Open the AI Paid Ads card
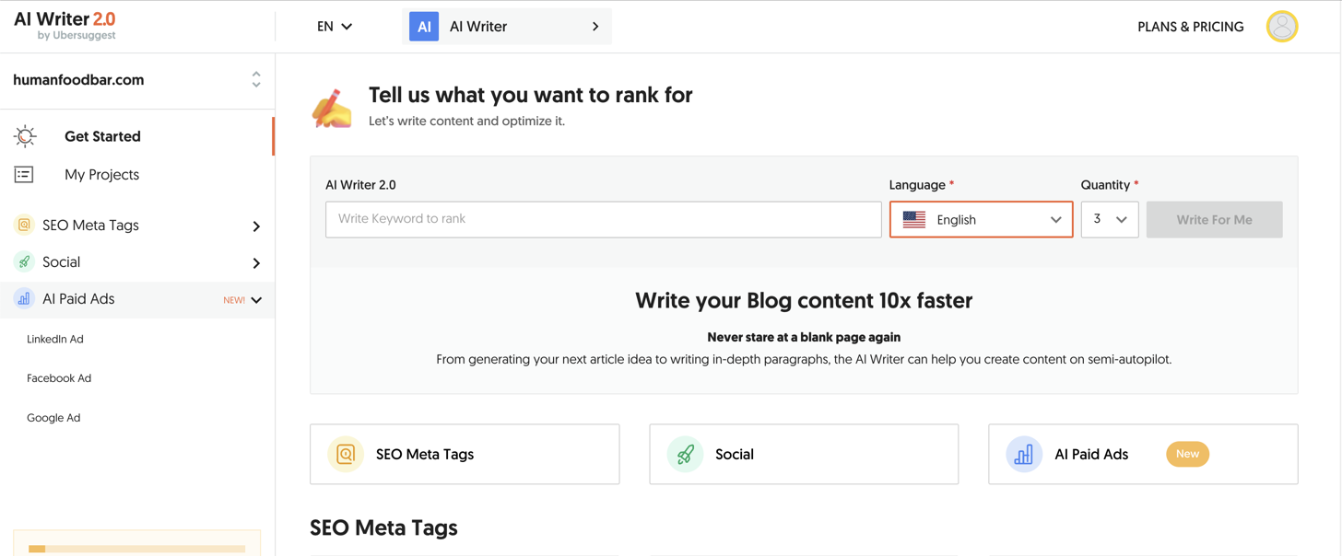The width and height of the screenshot is (1342, 556). tap(1143, 454)
